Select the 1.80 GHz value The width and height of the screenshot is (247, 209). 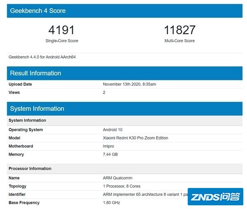[112, 202]
